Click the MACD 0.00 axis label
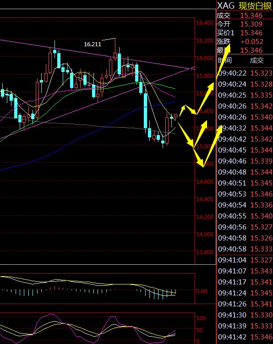Screen dimensions: 273x344 (x=202, y=291)
